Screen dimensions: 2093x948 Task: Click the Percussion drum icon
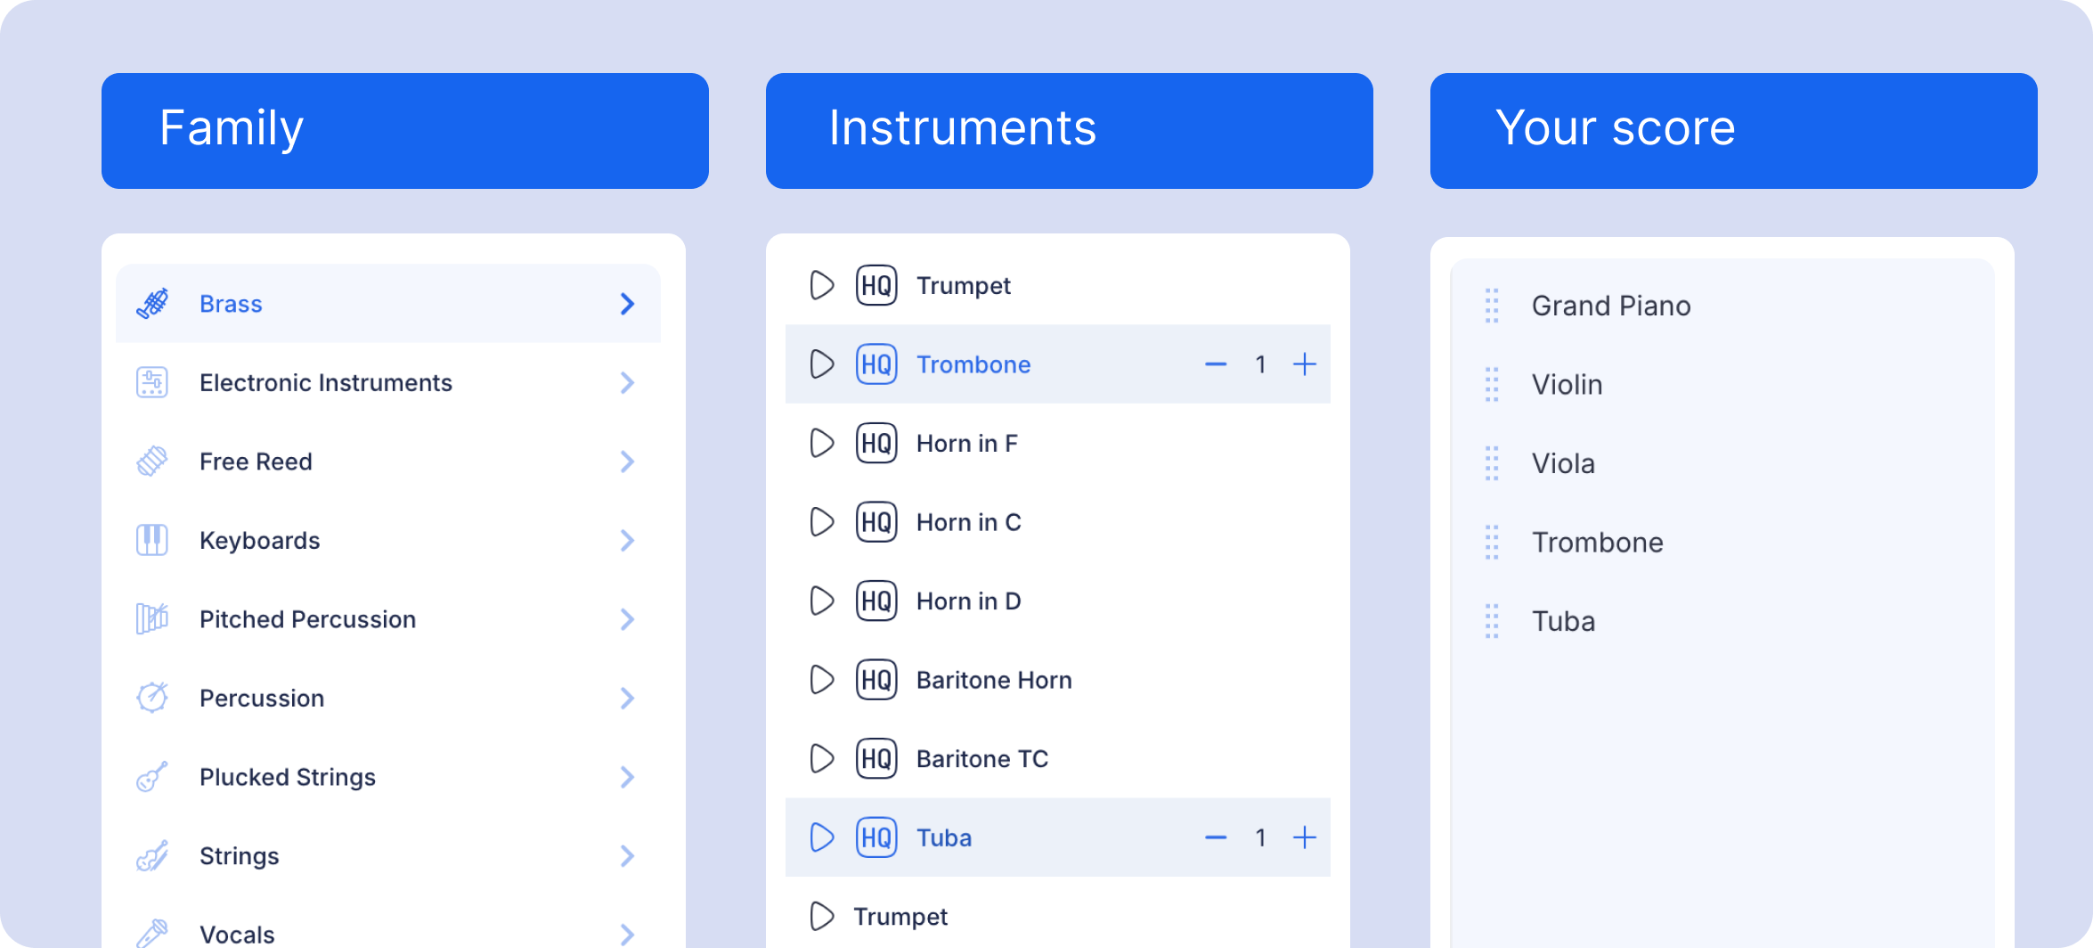(152, 698)
